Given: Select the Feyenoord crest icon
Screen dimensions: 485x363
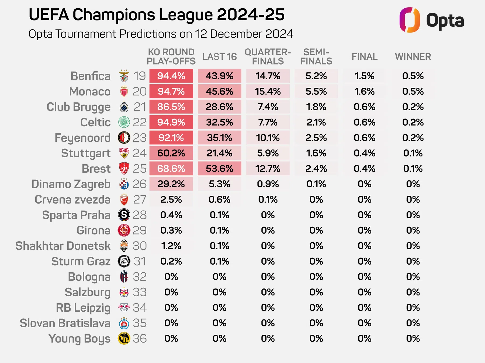Looking at the screenshot, I should (x=124, y=138).
